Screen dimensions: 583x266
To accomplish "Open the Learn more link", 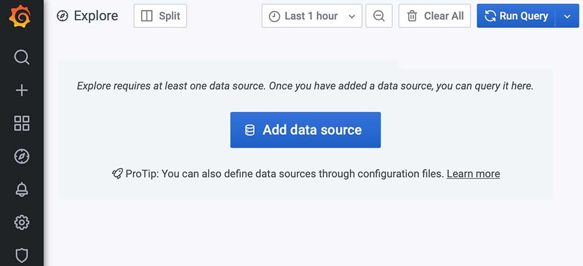I will pyautogui.click(x=473, y=173).
